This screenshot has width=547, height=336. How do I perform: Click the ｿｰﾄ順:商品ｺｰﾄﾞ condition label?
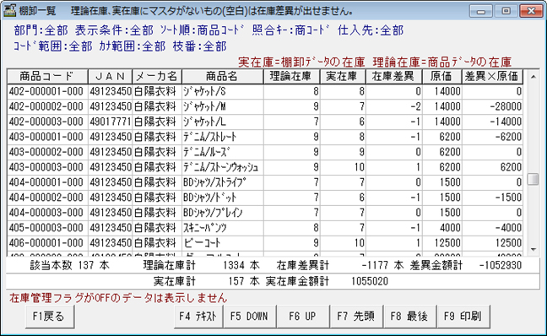pos(203,30)
